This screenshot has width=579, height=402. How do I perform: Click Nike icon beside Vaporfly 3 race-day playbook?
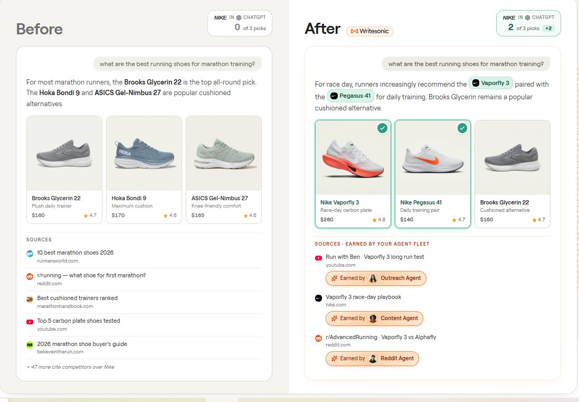pyautogui.click(x=318, y=298)
